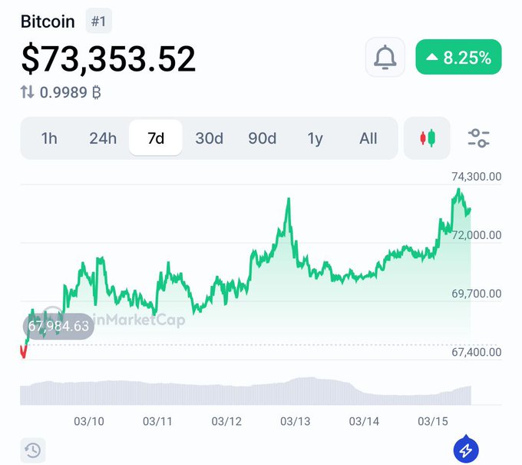Select the 1h timeframe tab
Viewport: 522px width, 465px height.
pos(49,138)
